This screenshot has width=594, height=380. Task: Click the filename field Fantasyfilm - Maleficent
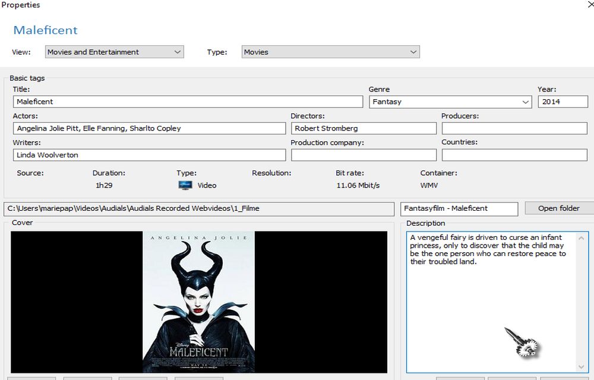point(459,208)
